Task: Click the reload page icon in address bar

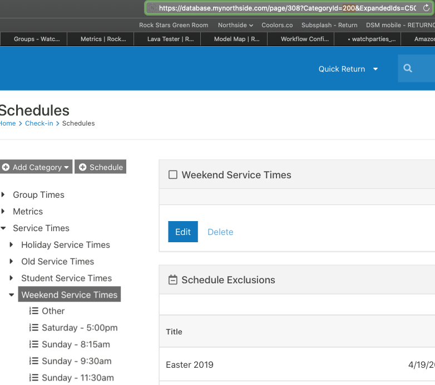Action: click(x=426, y=8)
